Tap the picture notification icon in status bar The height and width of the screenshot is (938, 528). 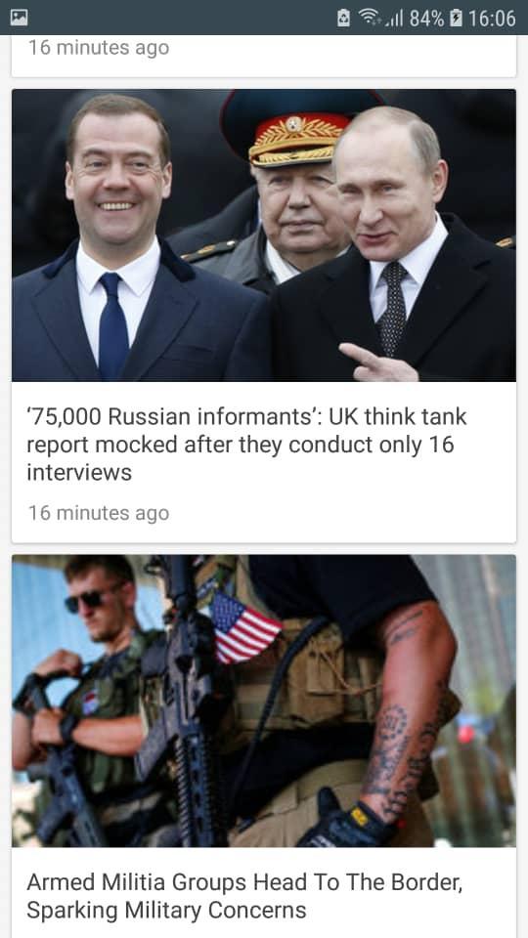19,18
